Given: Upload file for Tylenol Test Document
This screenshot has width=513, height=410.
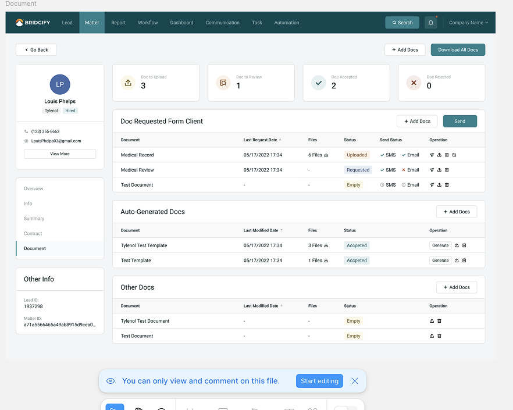Looking at the screenshot, I should (x=432, y=321).
